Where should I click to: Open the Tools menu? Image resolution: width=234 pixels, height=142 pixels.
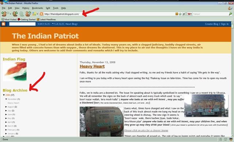coord(56,8)
